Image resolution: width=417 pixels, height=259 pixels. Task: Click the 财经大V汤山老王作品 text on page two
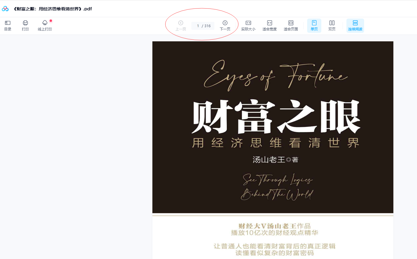274,226
